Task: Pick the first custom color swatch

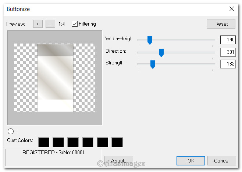Action: (44, 142)
